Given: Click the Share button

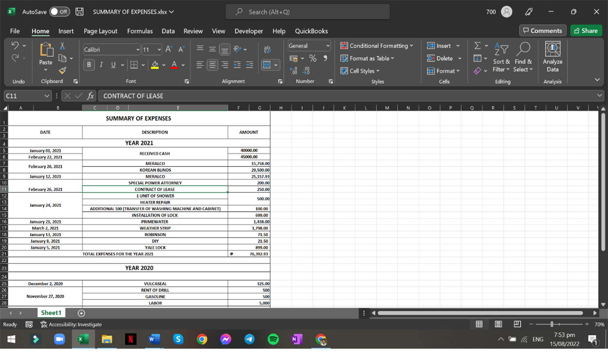Looking at the screenshot, I should pyautogui.click(x=586, y=30).
